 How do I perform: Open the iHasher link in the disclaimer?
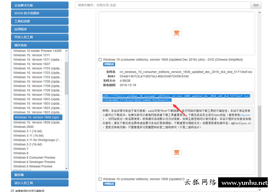pyautogui.click(x=245, y=115)
